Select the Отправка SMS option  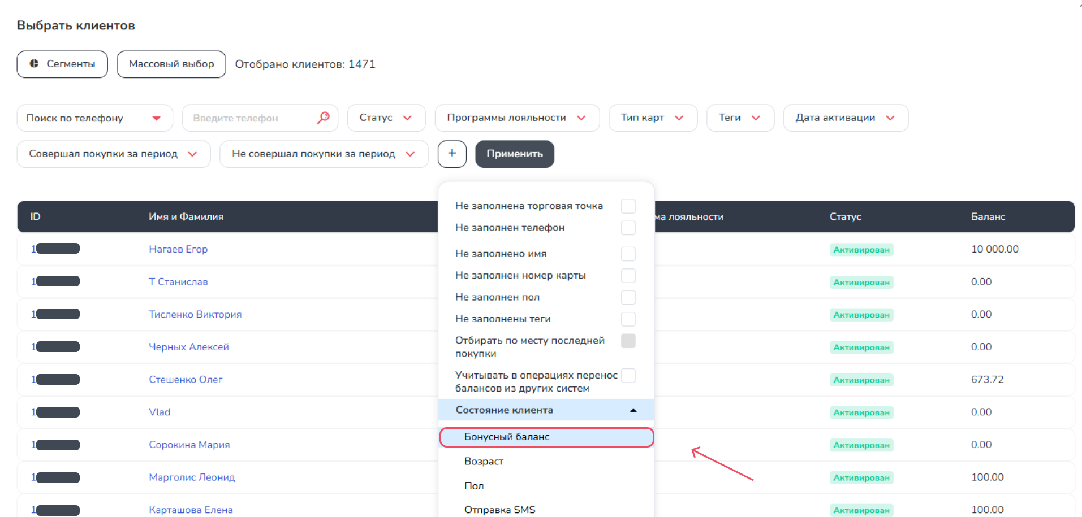(499, 510)
